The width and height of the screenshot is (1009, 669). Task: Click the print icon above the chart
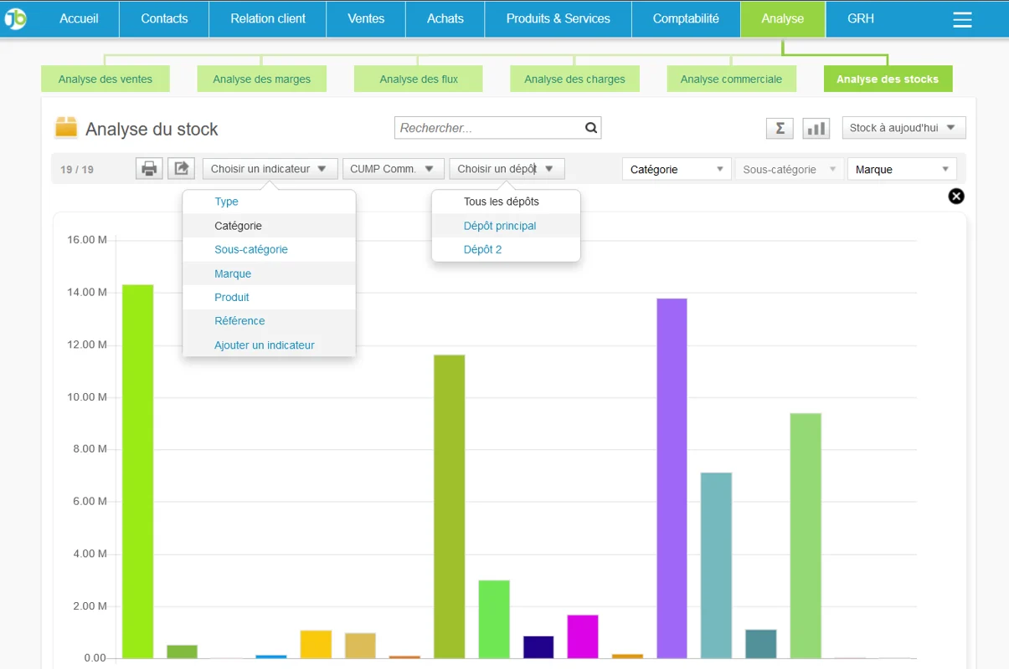pyautogui.click(x=149, y=167)
